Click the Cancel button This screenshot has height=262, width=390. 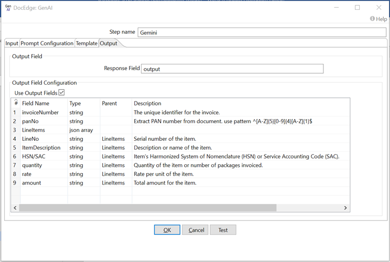196,230
